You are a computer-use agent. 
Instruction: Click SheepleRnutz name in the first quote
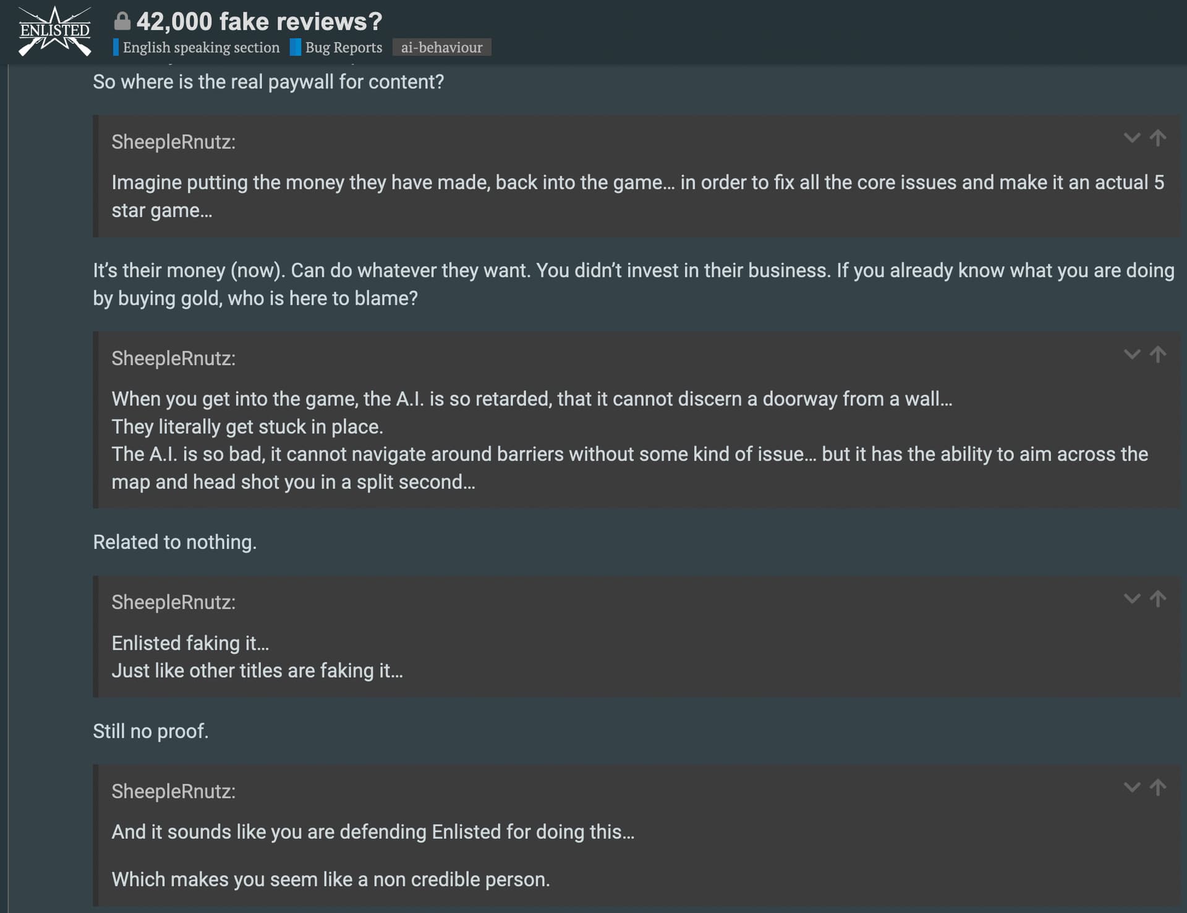click(173, 142)
